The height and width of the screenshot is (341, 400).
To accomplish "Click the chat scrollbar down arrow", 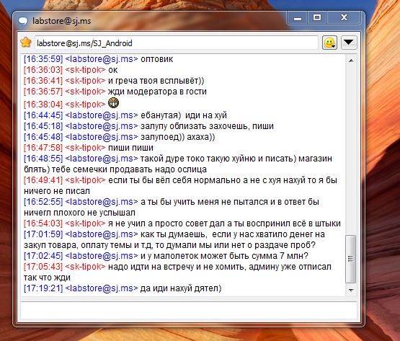I will click(351, 291).
